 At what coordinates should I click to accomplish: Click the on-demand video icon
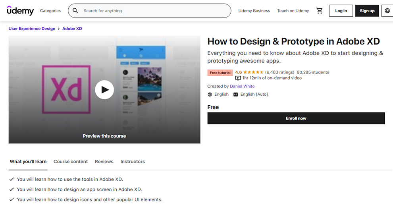[x=238, y=78]
